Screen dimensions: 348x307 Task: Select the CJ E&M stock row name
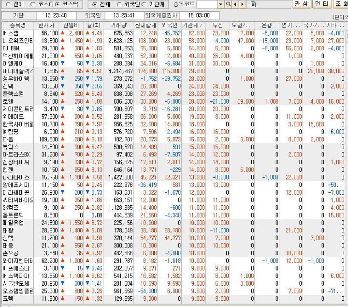(x=11, y=48)
